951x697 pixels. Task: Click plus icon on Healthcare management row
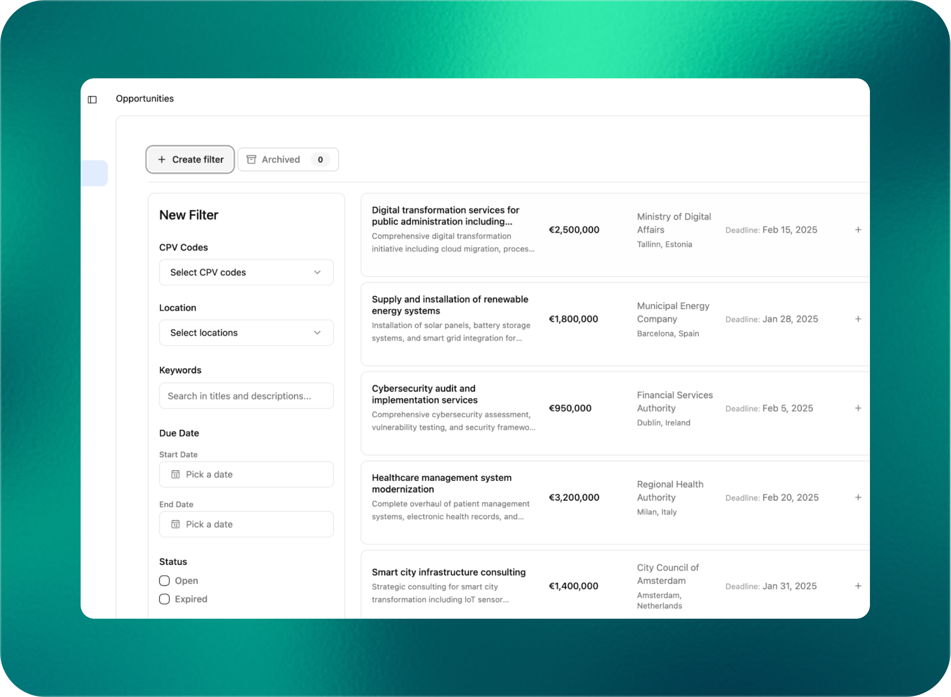858,498
